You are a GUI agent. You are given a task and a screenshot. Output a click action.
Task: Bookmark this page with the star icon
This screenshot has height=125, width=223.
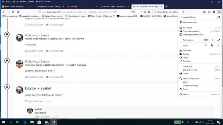point(149,12)
